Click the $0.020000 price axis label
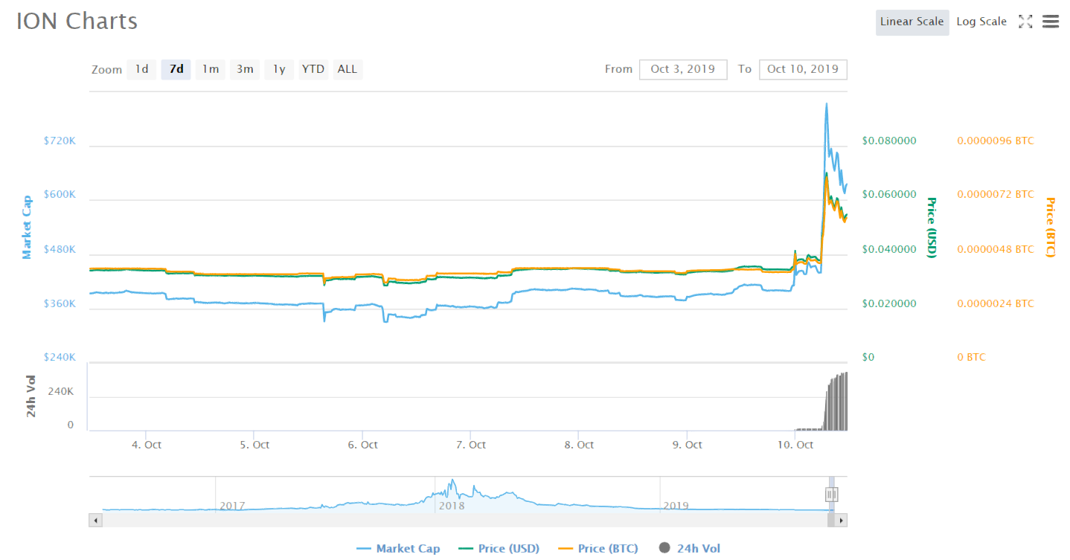The height and width of the screenshot is (560, 1070). pos(889,303)
